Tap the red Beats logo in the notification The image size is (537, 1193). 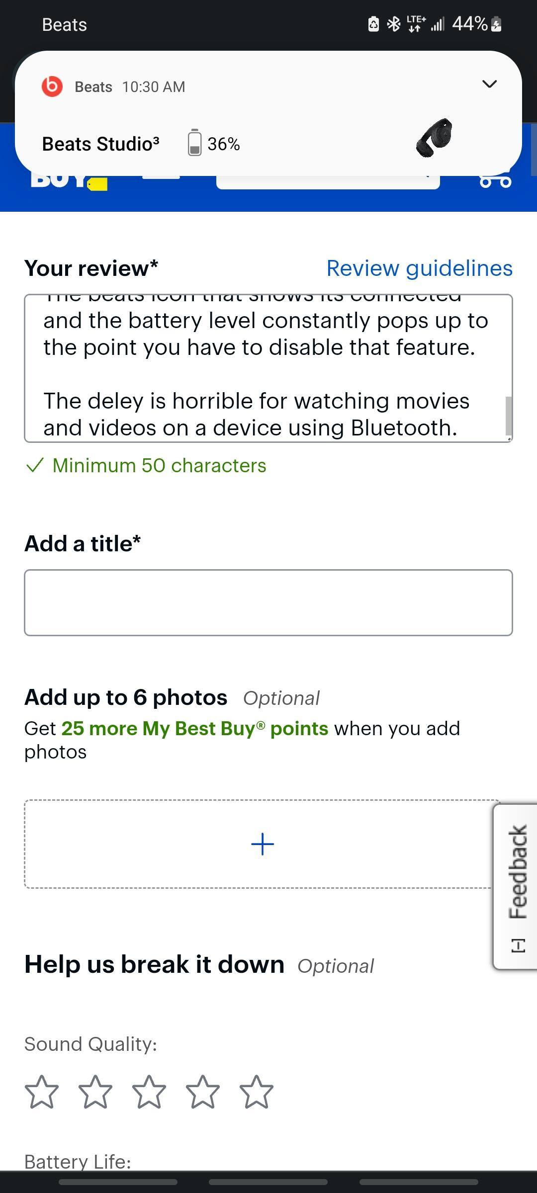[52, 85]
